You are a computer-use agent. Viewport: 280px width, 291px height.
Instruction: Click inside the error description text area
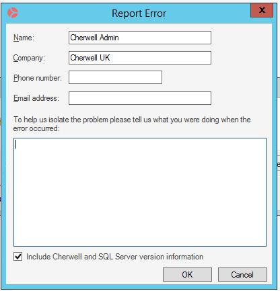pos(140,192)
